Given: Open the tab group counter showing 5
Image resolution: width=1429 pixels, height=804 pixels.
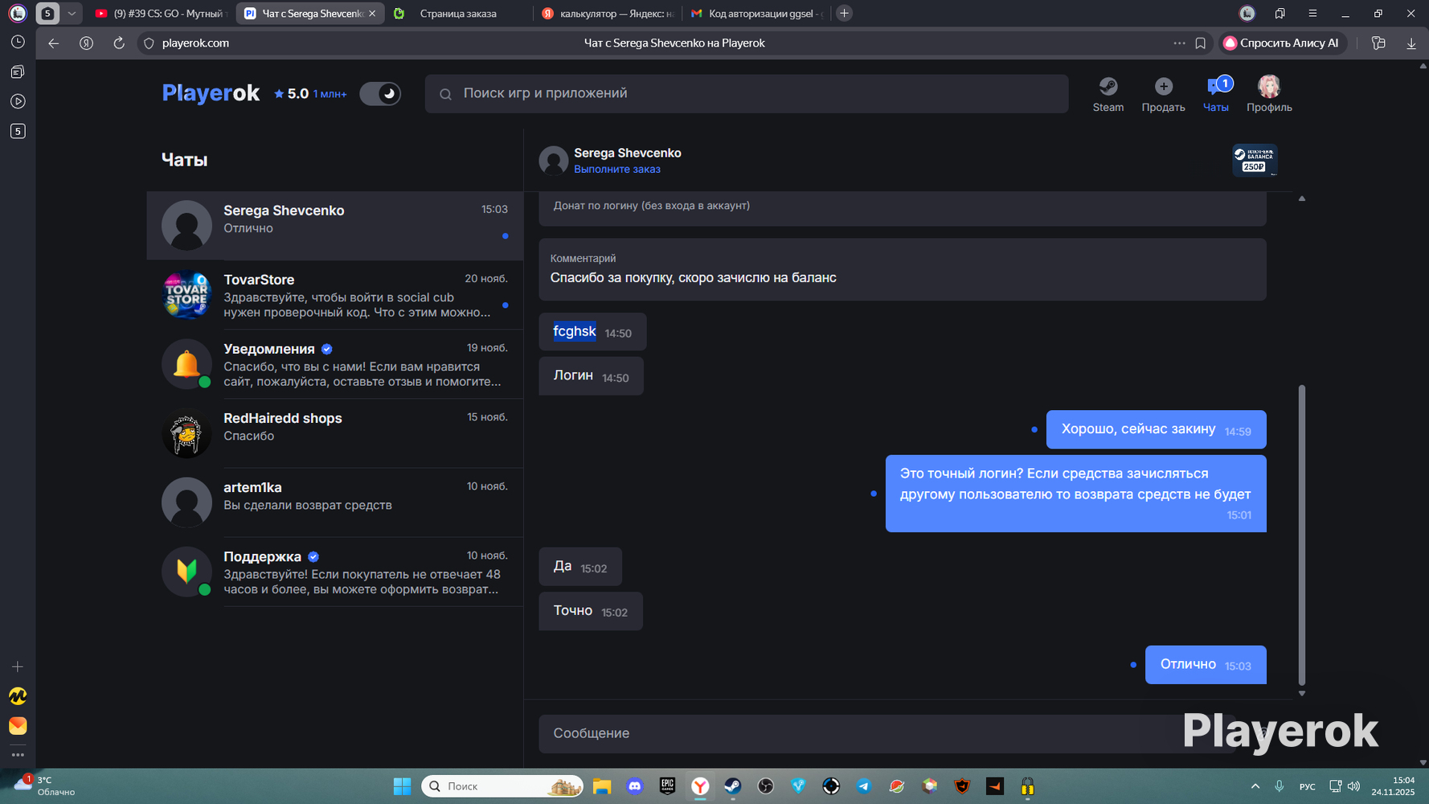Looking at the screenshot, I should pyautogui.click(x=47, y=14).
